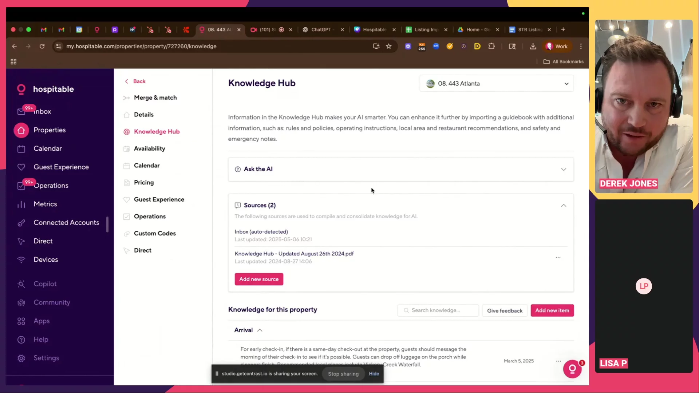Image resolution: width=699 pixels, height=393 pixels.
Task: Open browser downloads
Action: click(533, 46)
